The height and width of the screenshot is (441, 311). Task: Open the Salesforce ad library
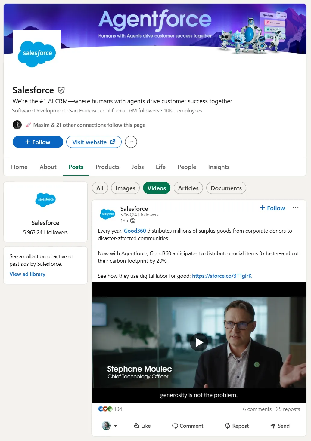coord(27,274)
